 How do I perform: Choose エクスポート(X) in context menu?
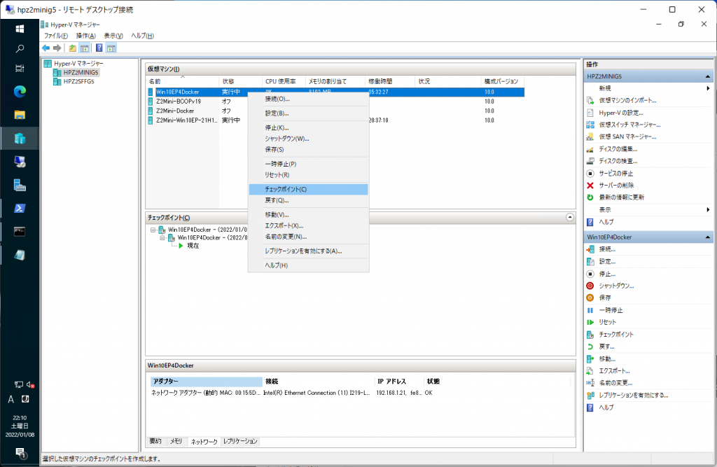click(x=309, y=225)
